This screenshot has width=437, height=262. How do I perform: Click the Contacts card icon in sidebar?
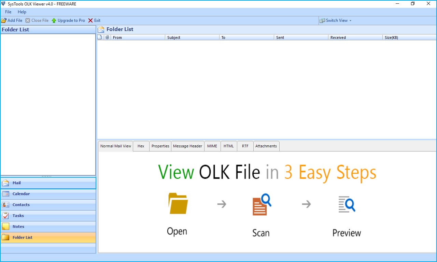tap(5, 205)
